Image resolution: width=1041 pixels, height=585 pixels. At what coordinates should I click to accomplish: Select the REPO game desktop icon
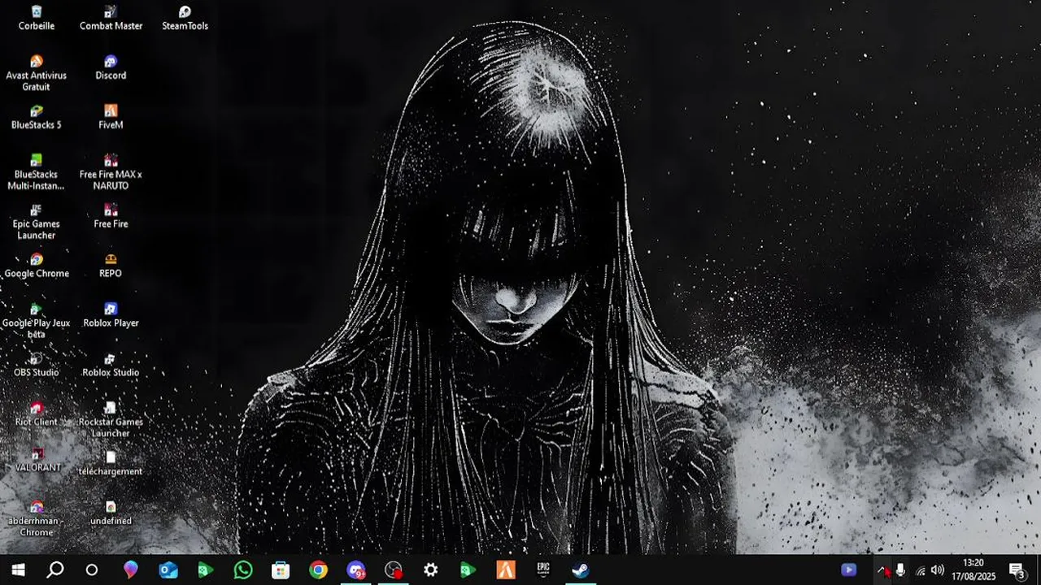pos(111,266)
